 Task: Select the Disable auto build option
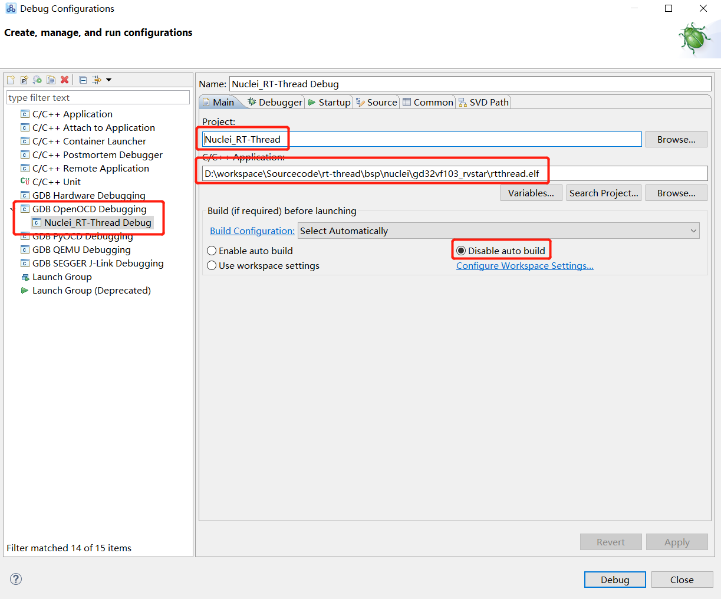[461, 251]
